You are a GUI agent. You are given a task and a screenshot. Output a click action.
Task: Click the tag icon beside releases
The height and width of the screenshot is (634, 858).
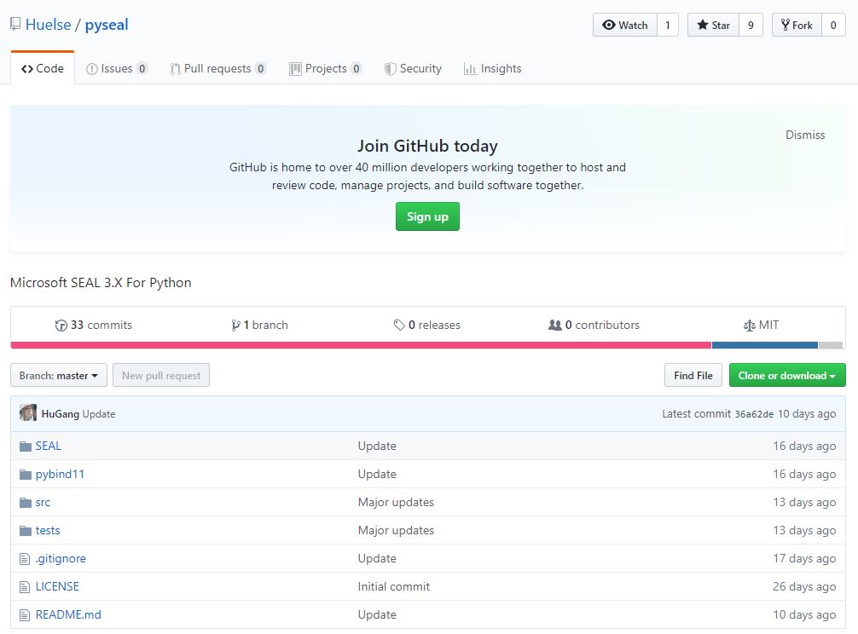(x=399, y=326)
